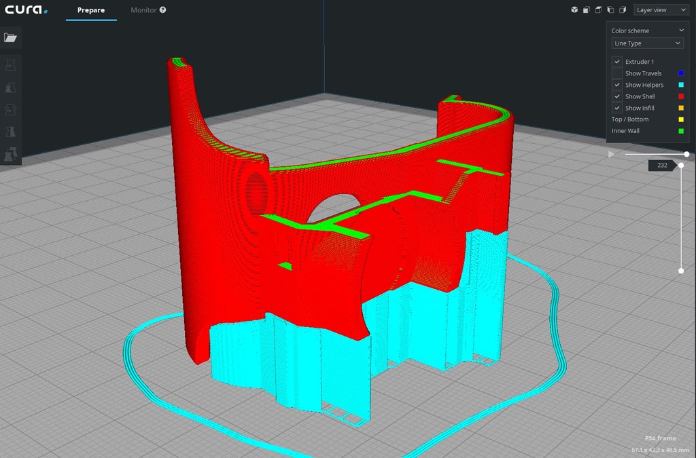
Task: Open file with the folder icon
Action: 10,37
